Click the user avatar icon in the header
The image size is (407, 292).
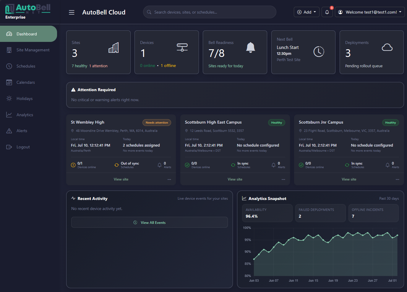[x=340, y=12]
